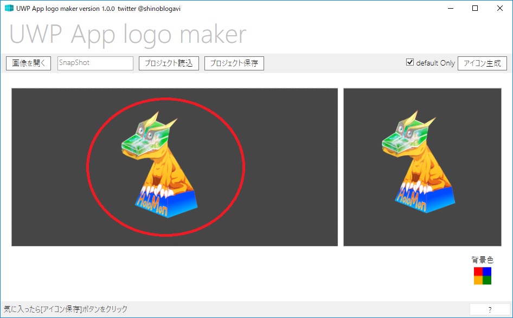Click the 'UWP App logo maker' heading
This screenshot has width=513, height=318.
point(126,36)
